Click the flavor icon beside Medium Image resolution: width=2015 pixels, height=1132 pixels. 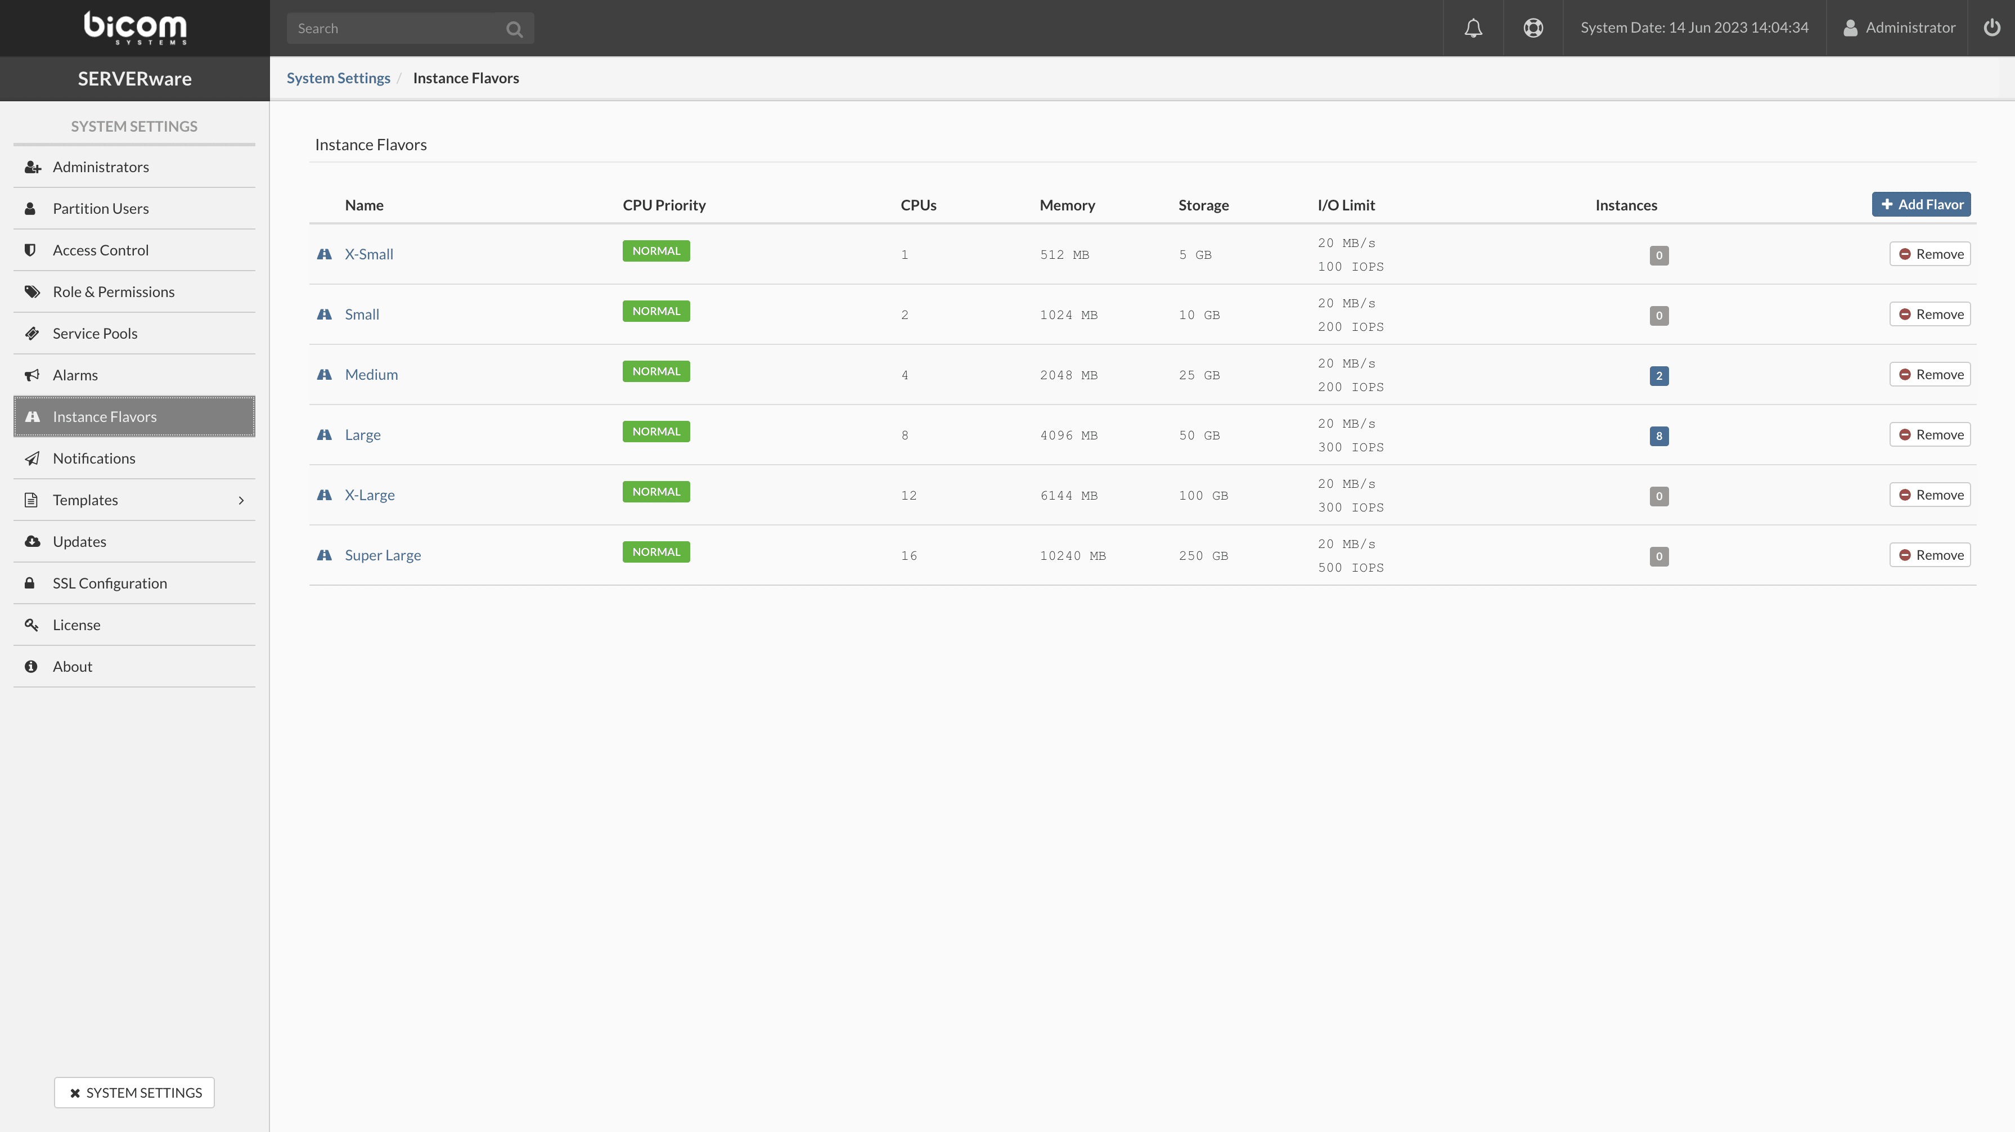(x=324, y=375)
